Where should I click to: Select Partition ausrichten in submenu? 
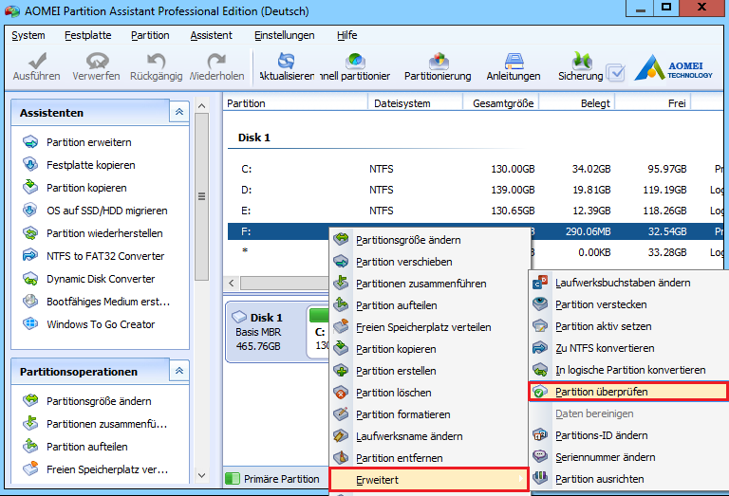click(629, 479)
